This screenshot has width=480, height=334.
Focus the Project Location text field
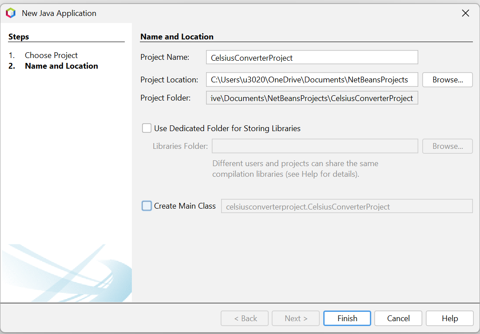click(312, 80)
